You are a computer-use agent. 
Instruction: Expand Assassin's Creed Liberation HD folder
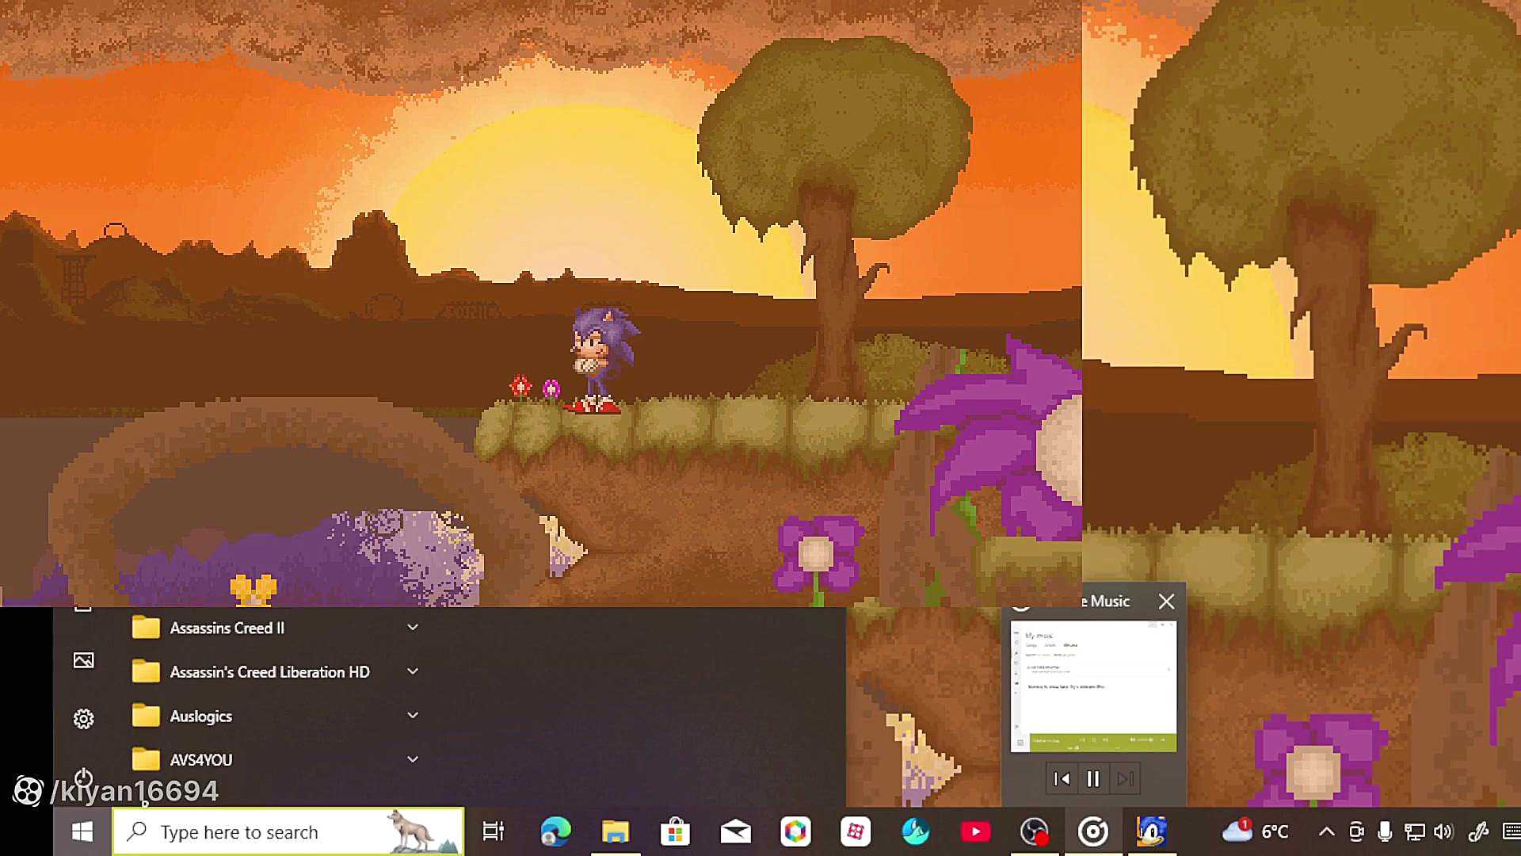click(x=413, y=671)
